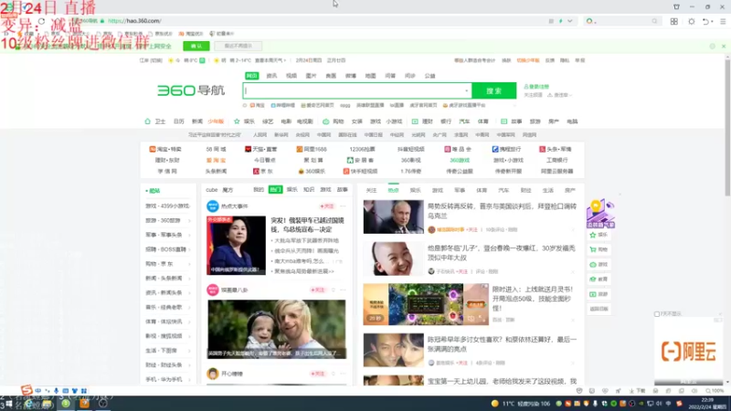
Task: Click the 故事 icon in category bar
Action: click(504, 121)
